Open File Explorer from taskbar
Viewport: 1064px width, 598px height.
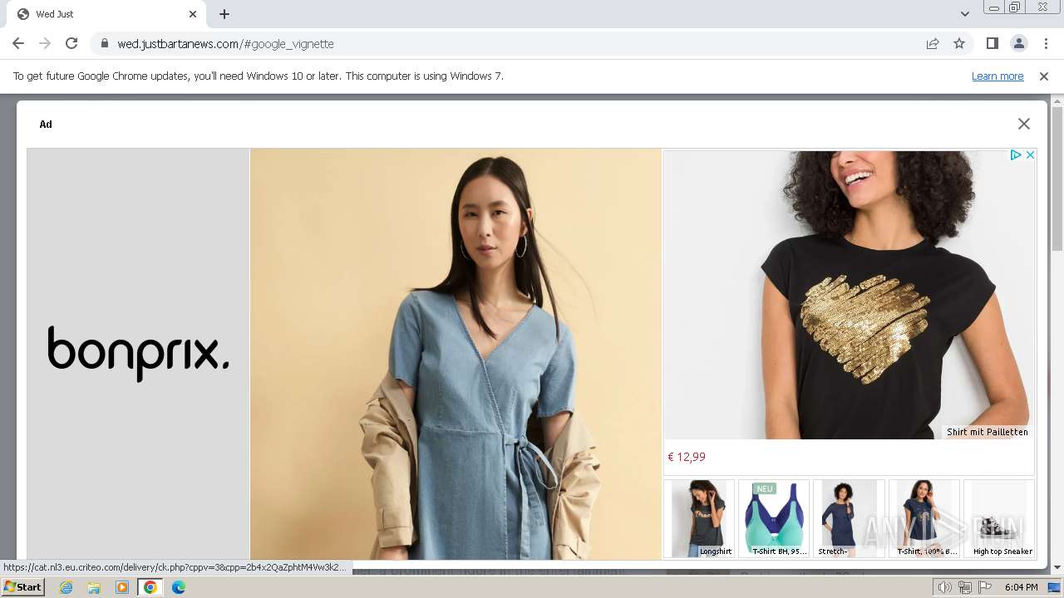(94, 587)
